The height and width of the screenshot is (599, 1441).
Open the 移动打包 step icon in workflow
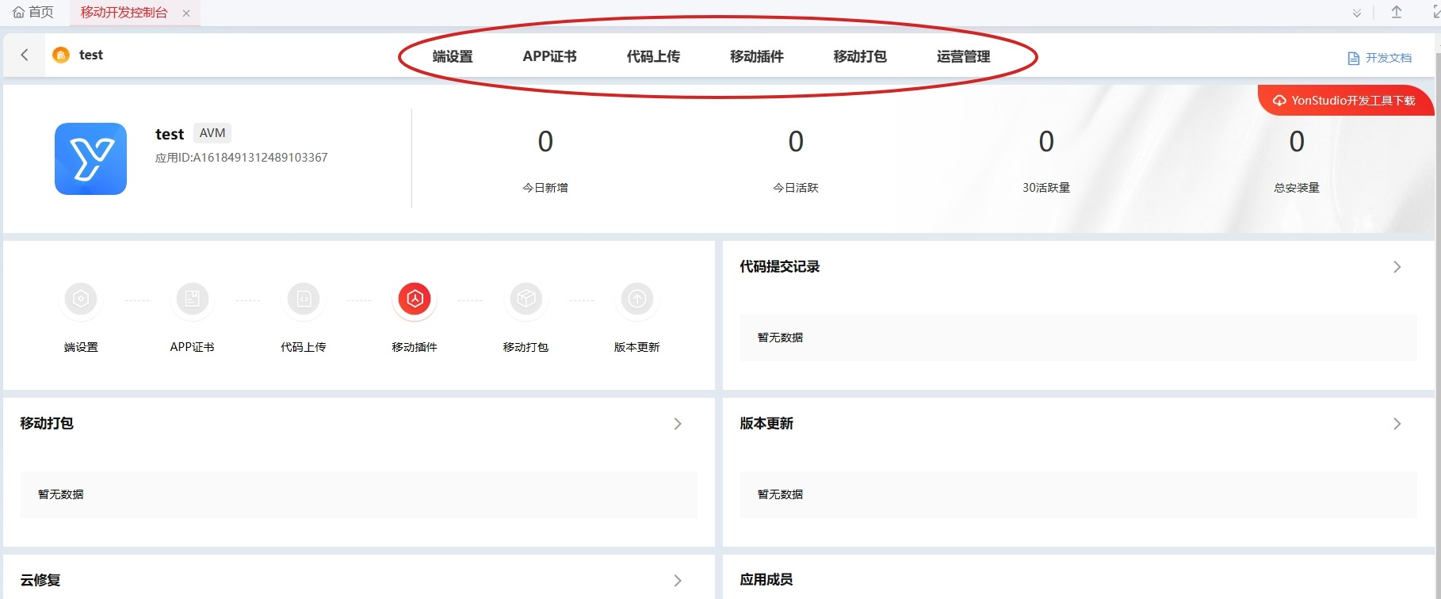coord(526,299)
